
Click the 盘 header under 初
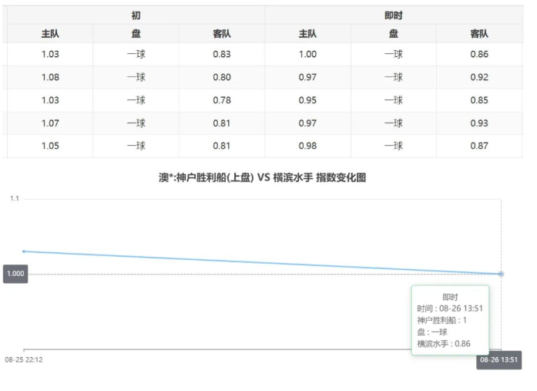[136, 34]
